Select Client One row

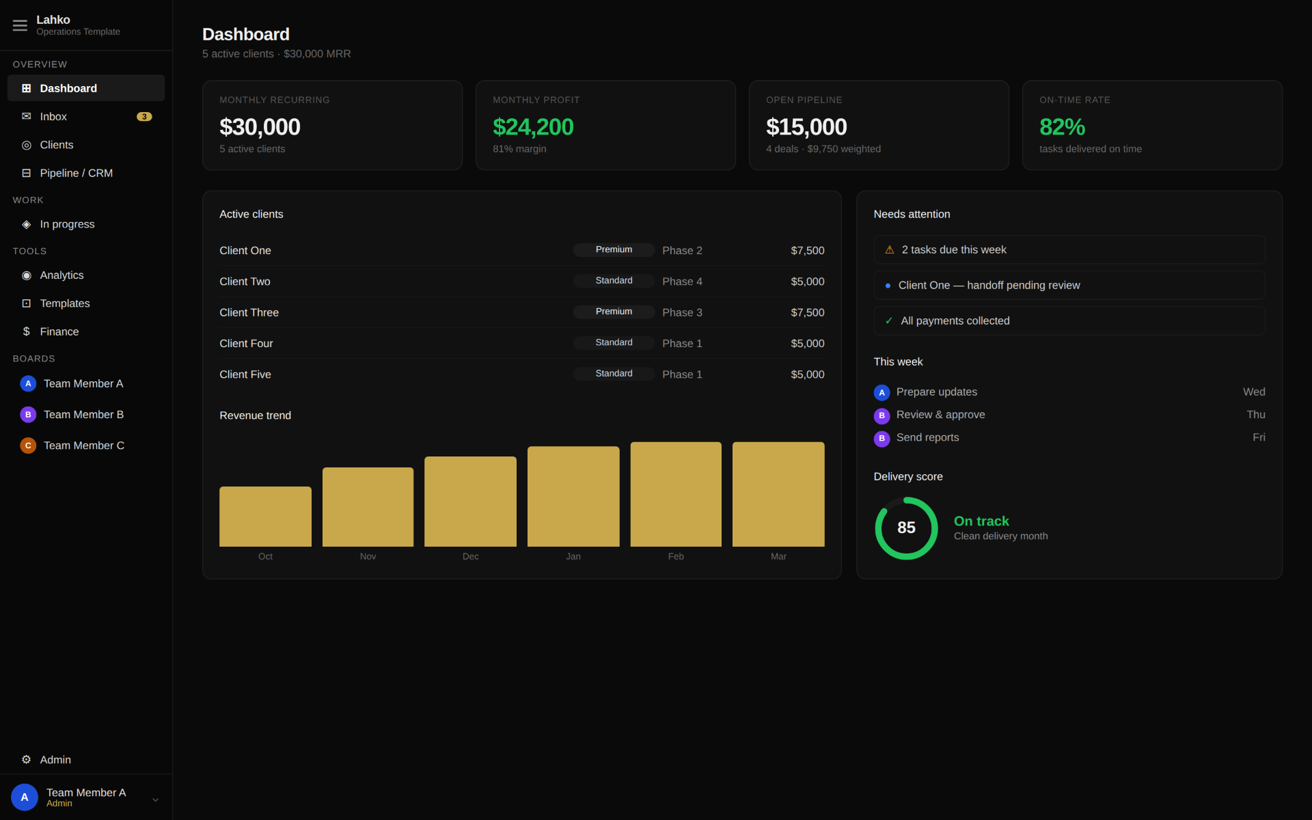pos(522,251)
